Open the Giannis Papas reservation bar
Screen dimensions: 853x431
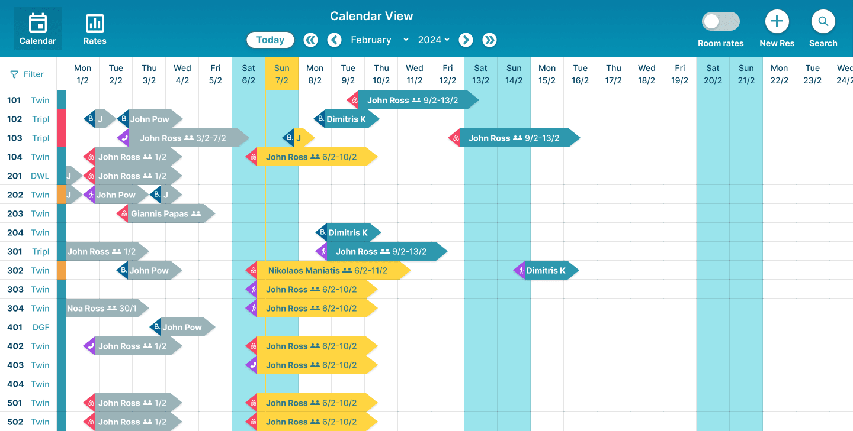pyautogui.click(x=166, y=213)
